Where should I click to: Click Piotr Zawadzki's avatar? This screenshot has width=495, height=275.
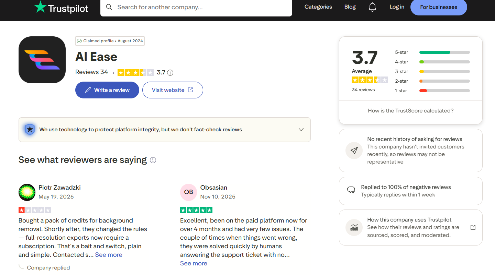click(x=27, y=192)
